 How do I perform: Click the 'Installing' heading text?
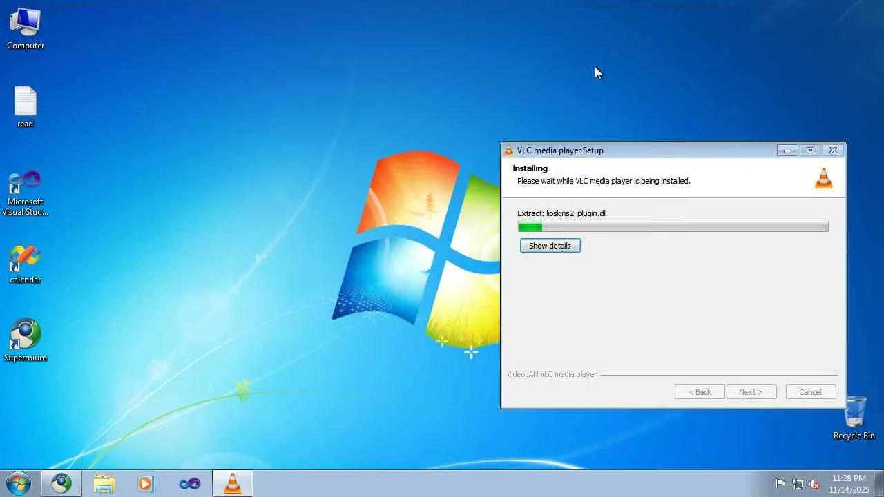530,168
